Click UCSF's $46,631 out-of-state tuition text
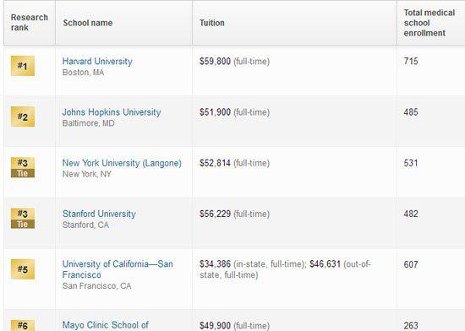This screenshot has width=465, height=331. tap(325, 263)
